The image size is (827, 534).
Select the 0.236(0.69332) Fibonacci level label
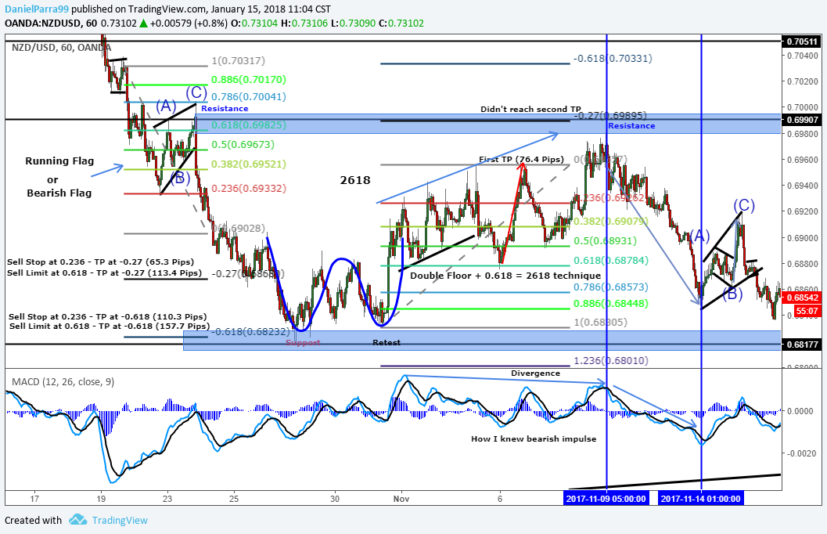[x=249, y=189]
